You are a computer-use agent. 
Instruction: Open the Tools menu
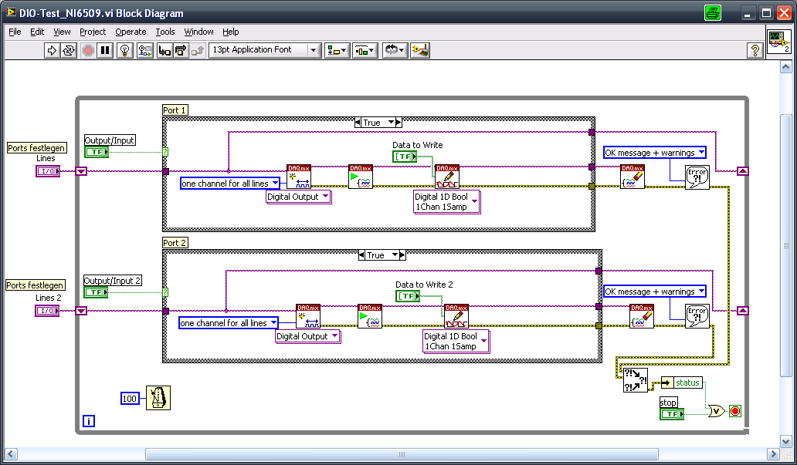[165, 32]
